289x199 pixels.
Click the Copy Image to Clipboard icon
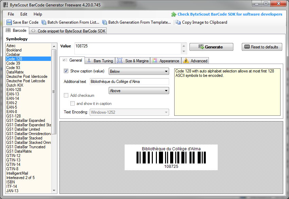point(178,22)
